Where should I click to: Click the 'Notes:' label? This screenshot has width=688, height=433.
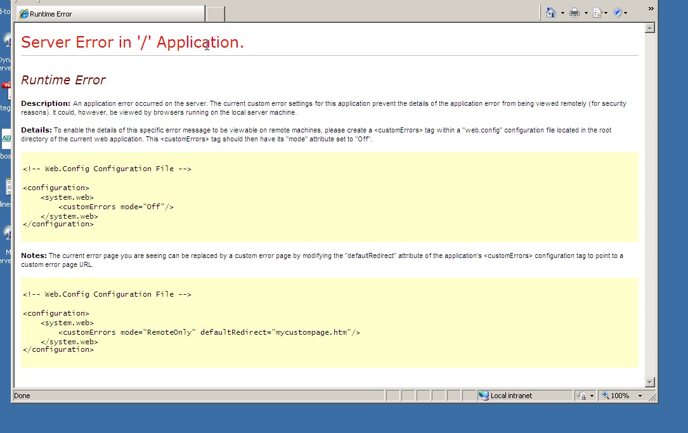click(34, 255)
